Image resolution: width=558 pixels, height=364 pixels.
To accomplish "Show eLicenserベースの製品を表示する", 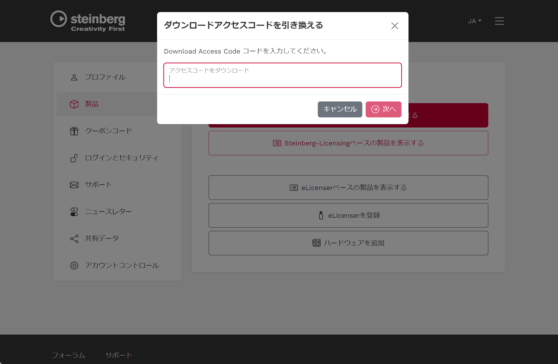I will click(348, 188).
